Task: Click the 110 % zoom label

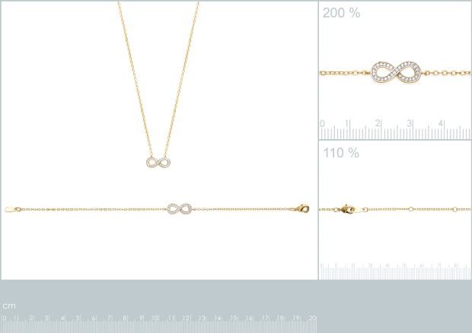Action: [341, 153]
